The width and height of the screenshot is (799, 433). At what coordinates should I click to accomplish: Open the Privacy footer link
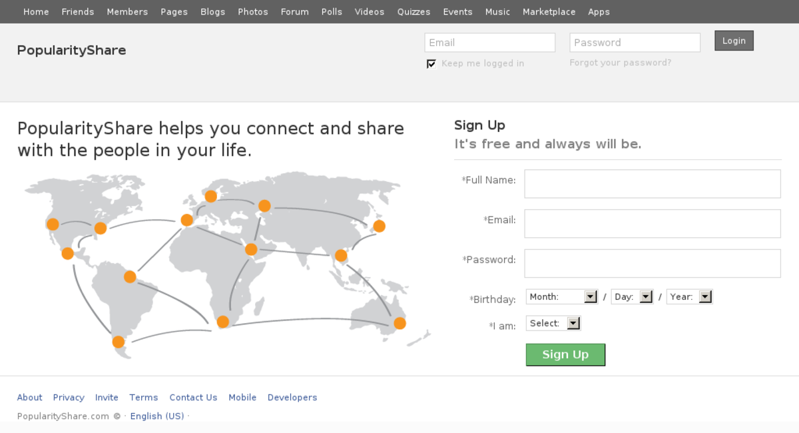click(x=69, y=398)
